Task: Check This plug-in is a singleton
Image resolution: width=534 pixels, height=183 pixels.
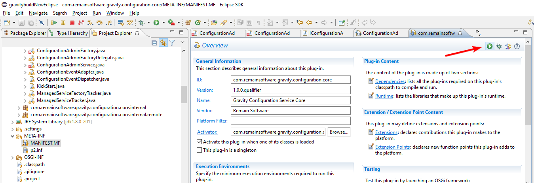Action: coord(200,150)
